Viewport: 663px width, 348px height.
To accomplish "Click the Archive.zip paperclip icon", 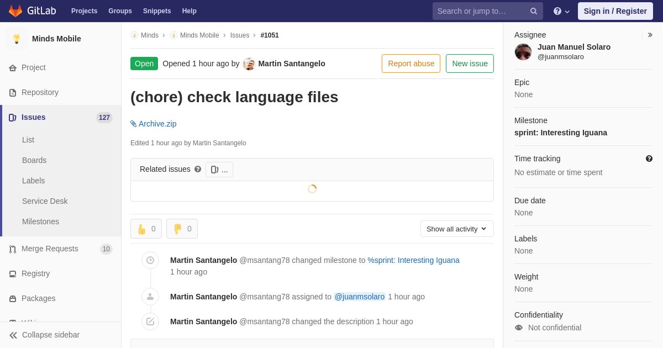I will click(134, 124).
